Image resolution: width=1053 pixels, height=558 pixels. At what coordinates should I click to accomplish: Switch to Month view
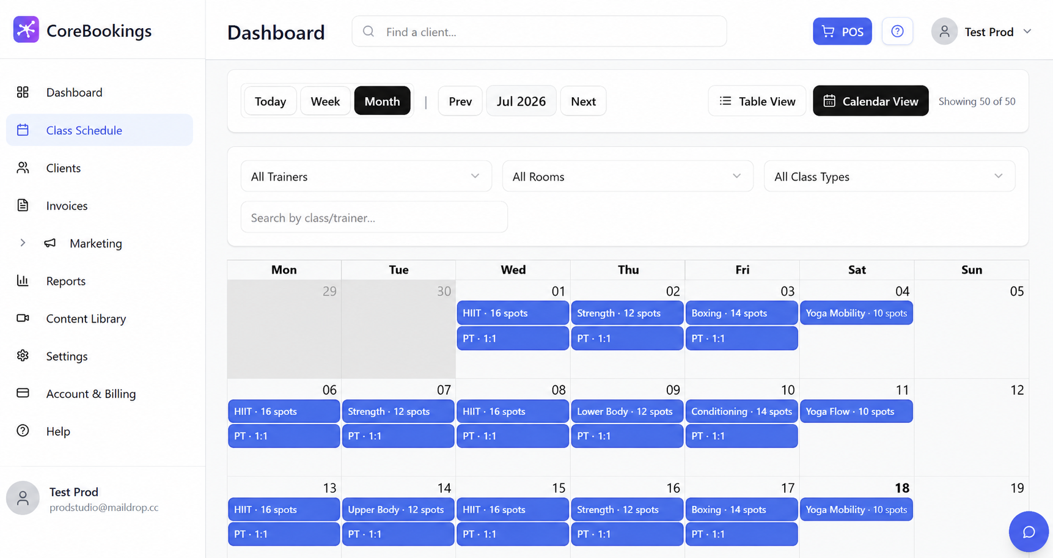[x=383, y=101]
